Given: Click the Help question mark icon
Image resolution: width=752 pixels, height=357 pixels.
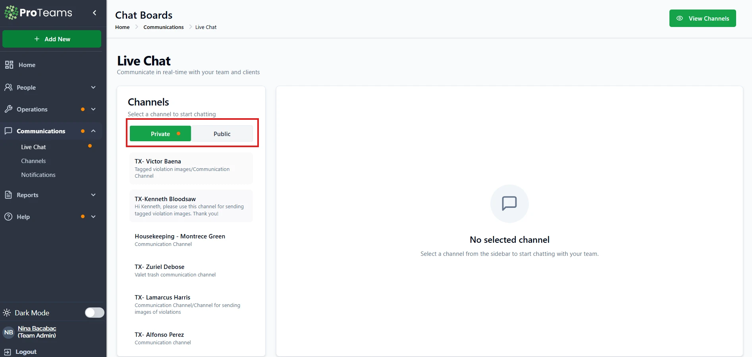Looking at the screenshot, I should coord(8,217).
